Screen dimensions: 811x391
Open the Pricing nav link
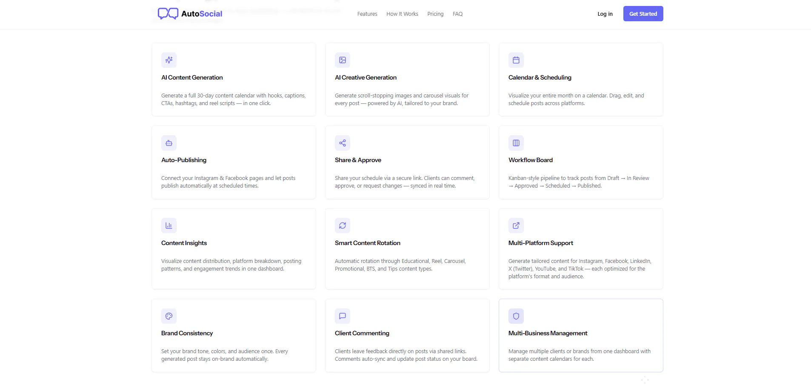[x=435, y=14]
